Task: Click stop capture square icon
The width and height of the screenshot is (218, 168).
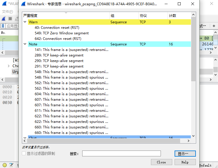Action: [x=10, y=19]
